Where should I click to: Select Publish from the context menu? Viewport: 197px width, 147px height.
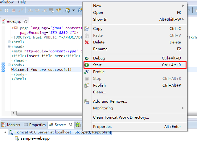(135, 85)
